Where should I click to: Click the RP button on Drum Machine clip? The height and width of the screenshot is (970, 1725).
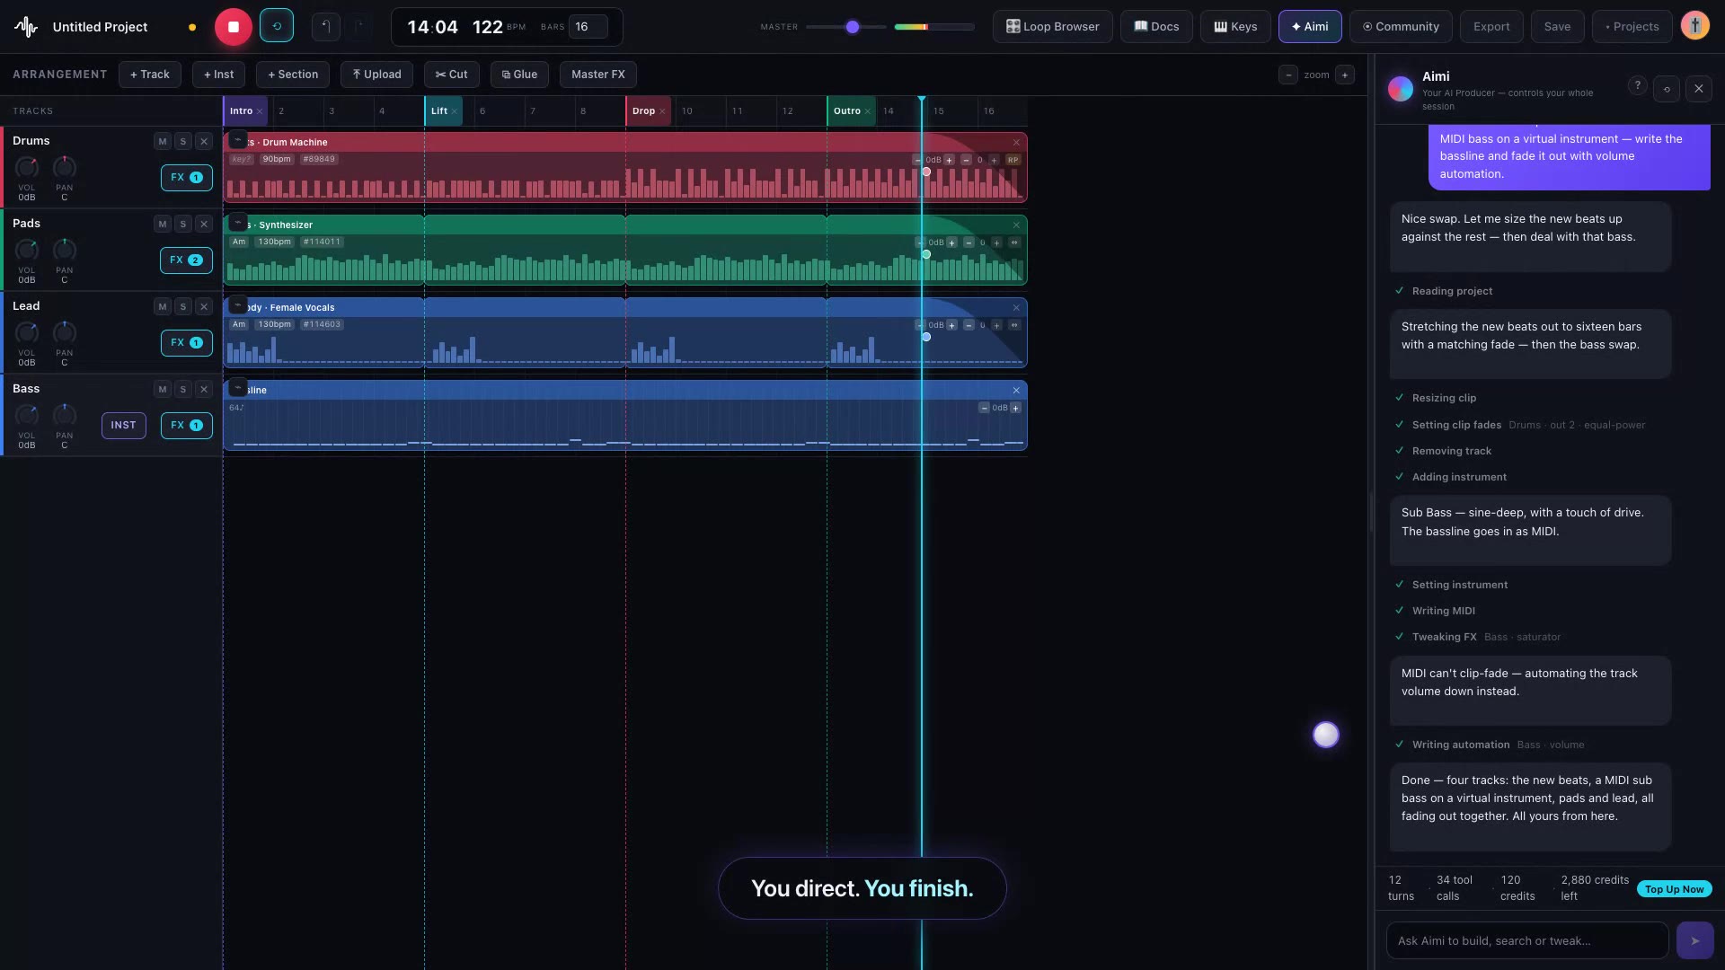pos(1013,160)
